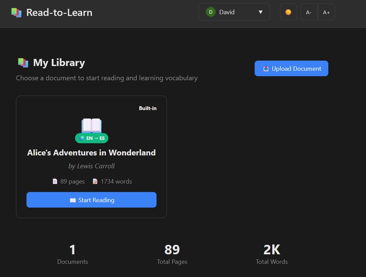Click A- to decrease font size
The height and width of the screenshot is (277, 366).
pyautogui.click(x=309, y=12)
